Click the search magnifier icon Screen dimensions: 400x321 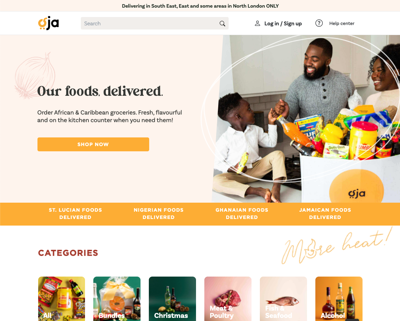pos(222,24)
